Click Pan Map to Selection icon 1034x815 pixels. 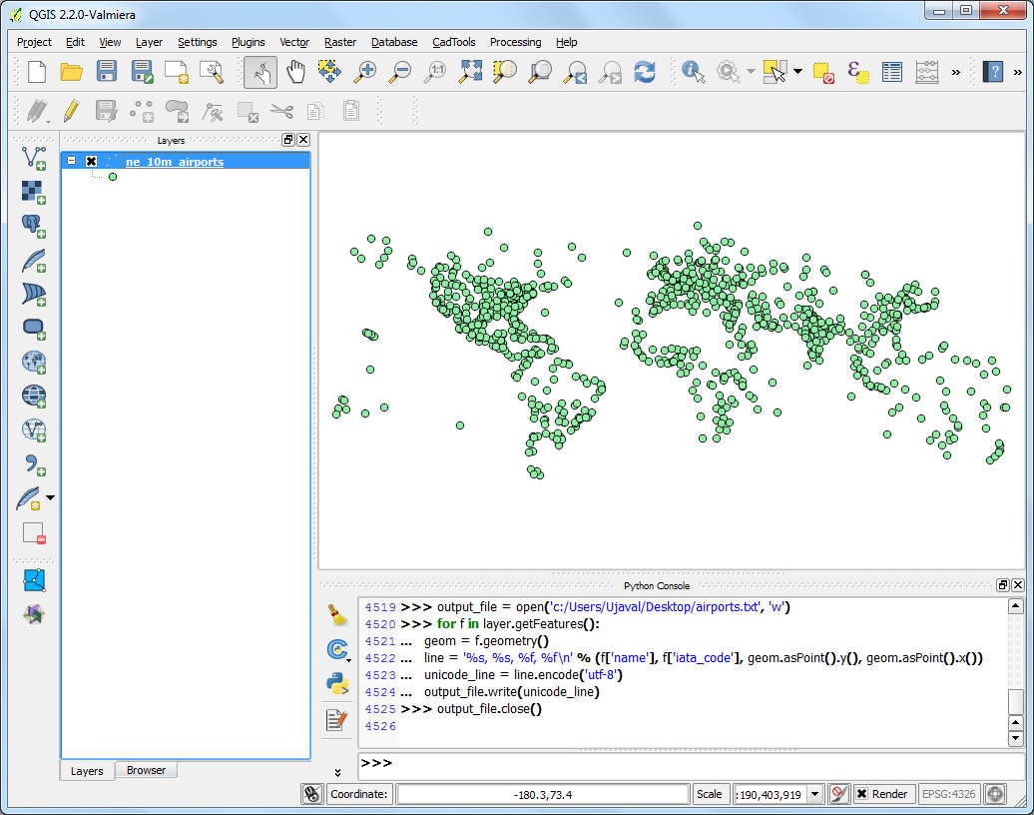(x=329, y=71)
